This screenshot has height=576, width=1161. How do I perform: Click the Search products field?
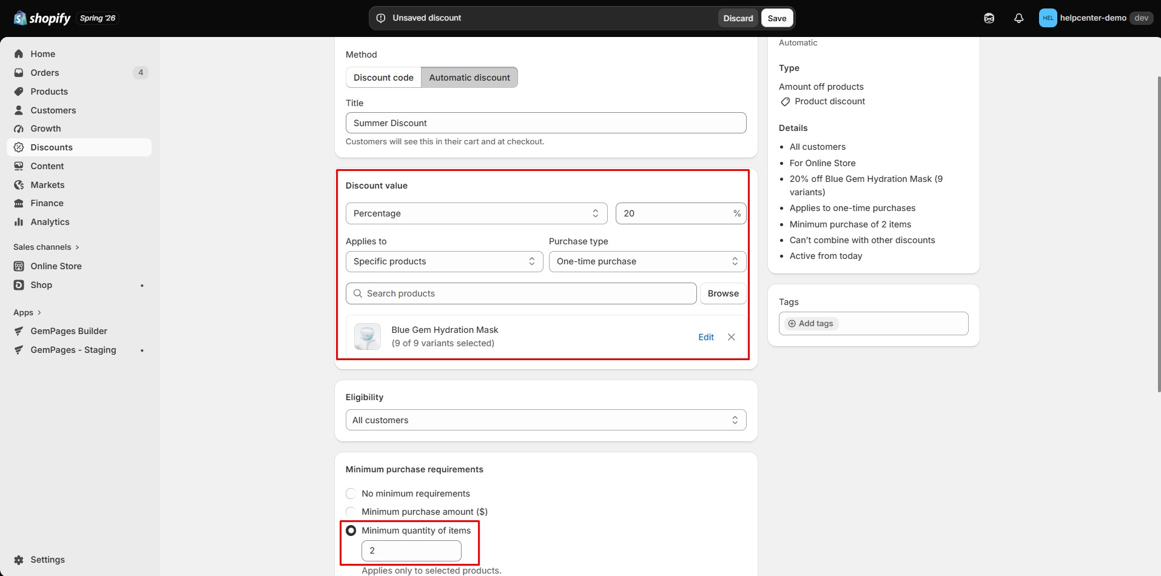521,293
